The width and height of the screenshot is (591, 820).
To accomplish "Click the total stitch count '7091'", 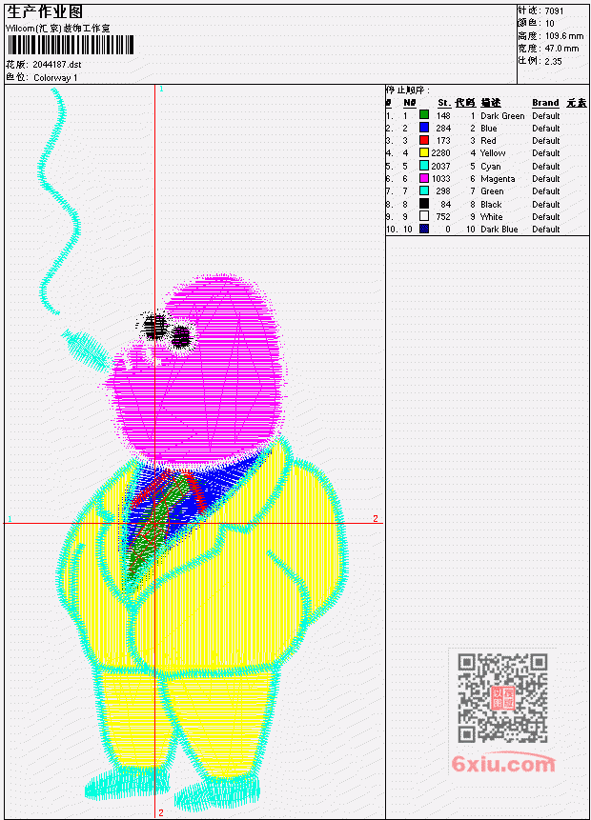I will (x=554, y=10).
